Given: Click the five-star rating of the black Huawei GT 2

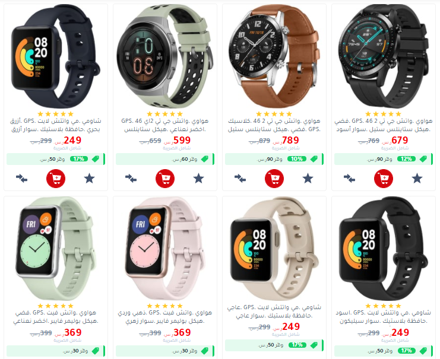Looking at the screenshot, I should coord(384,114).
